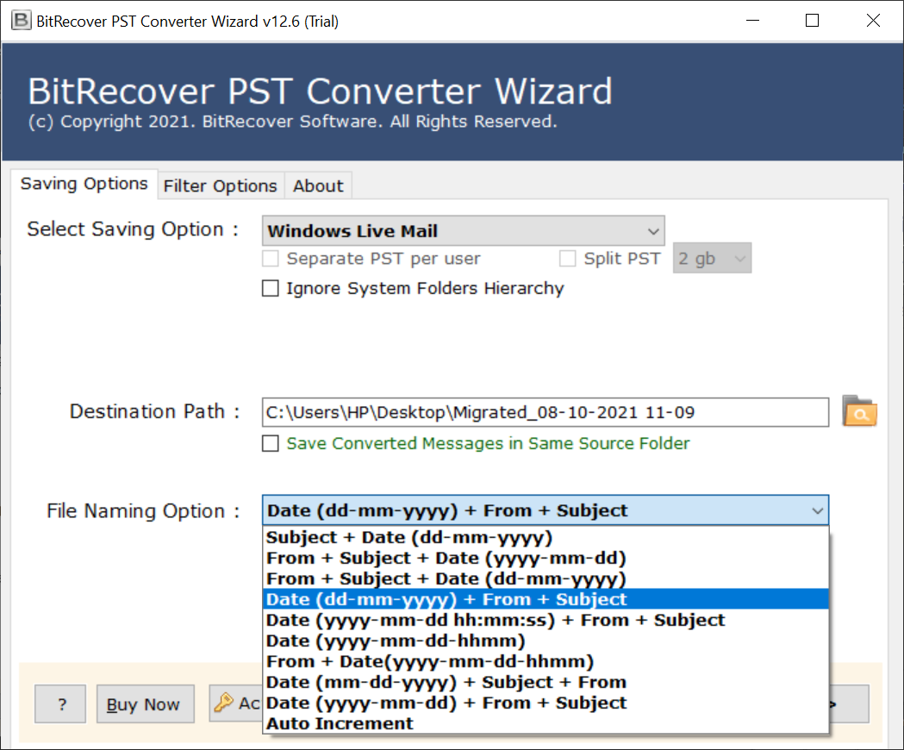Collapse the File Naming Option combo box
Screen dimensions: 904x750
(546, 510)
